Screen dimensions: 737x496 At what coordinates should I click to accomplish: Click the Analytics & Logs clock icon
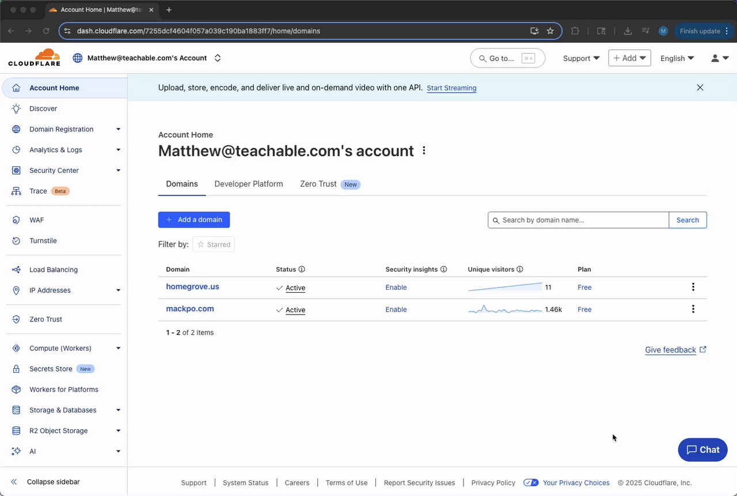(x=17, y=150)
